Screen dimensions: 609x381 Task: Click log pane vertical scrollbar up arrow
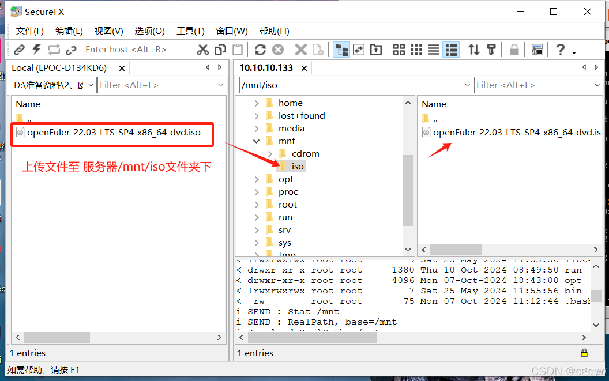coord(596,267)
